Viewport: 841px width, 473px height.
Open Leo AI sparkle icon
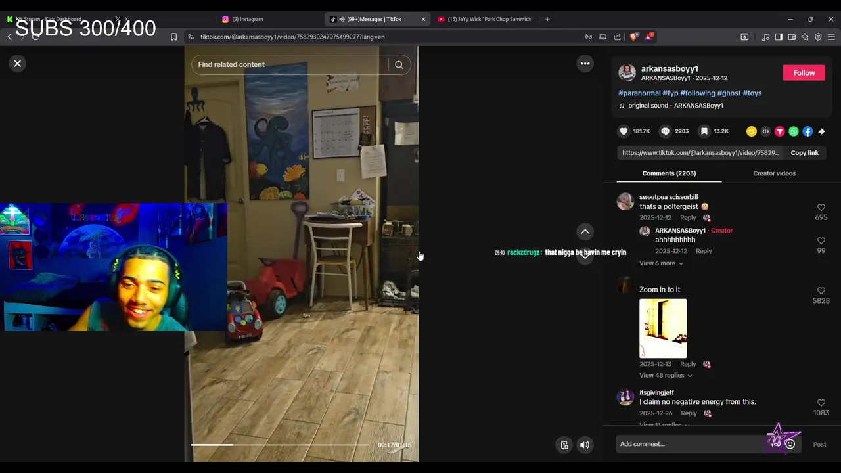[805, 37]
